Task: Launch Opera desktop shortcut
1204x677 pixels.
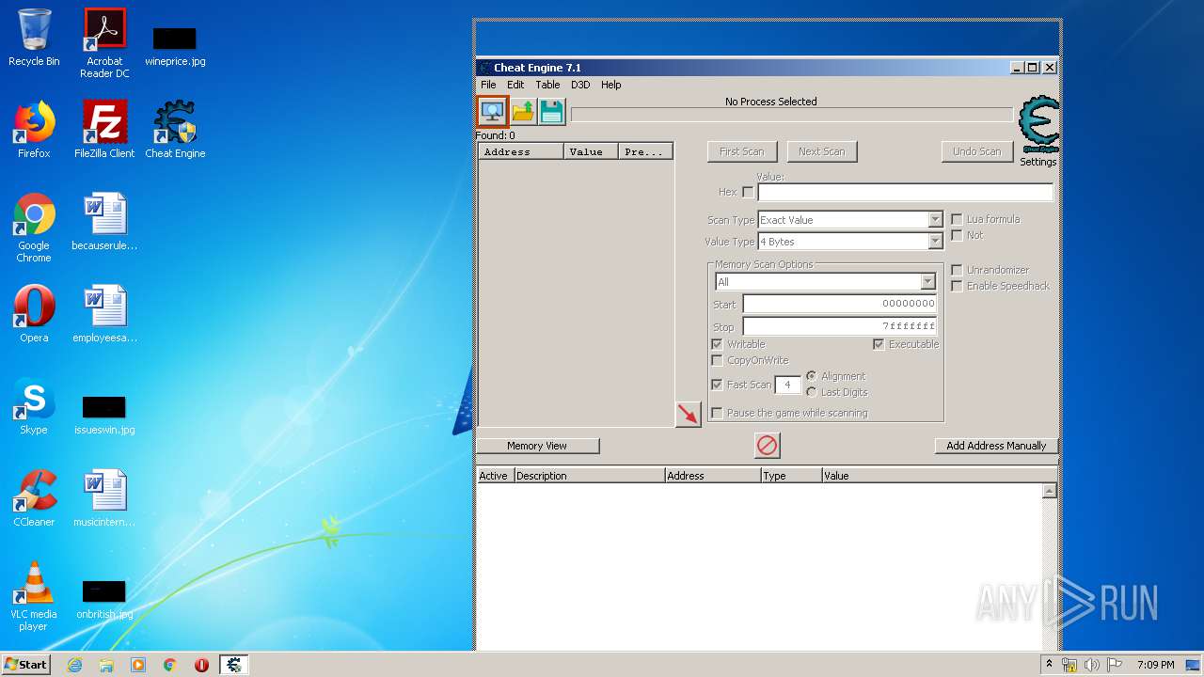Action: [34, 314]
